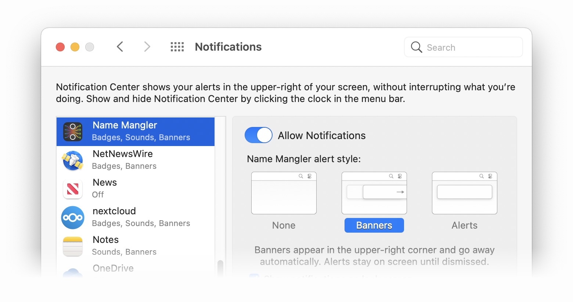Choose the None label
This screenshot has width=573, height=302.
click(284, 225)
